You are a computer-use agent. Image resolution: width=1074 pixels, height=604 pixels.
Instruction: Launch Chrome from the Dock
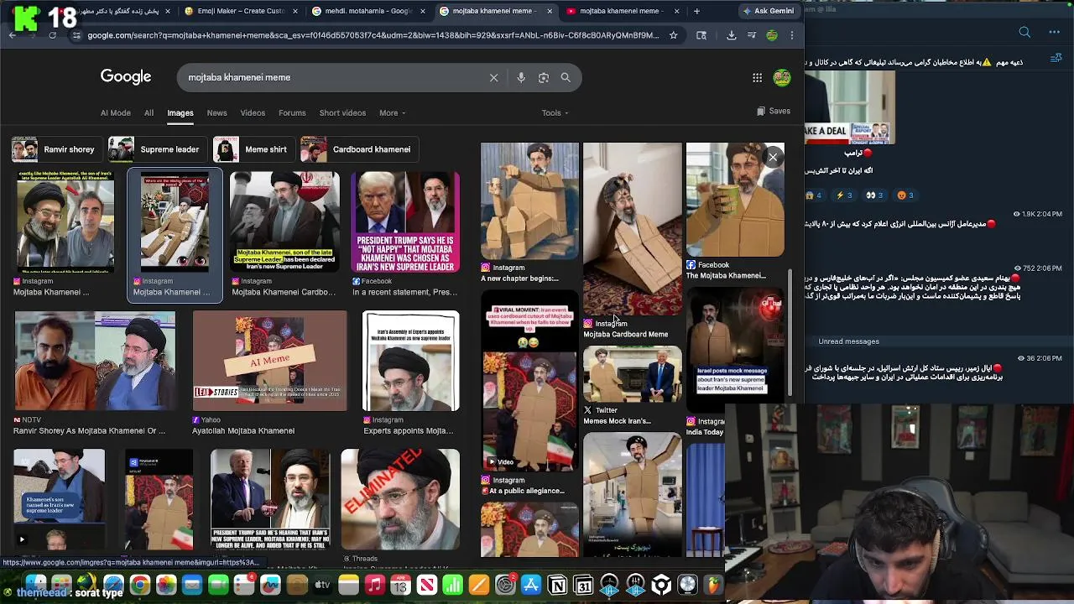(139, 585)
